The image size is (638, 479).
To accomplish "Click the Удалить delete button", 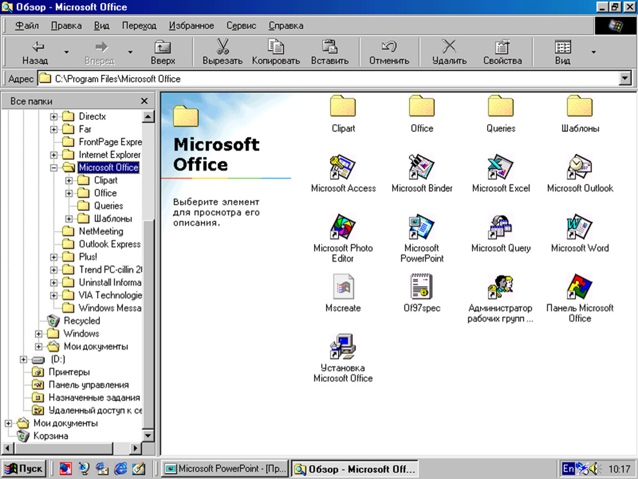I will tap(449, 53).
